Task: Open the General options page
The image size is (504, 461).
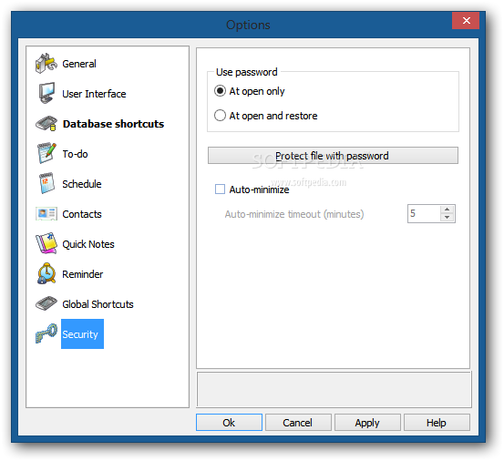Action: pos(79,64)
